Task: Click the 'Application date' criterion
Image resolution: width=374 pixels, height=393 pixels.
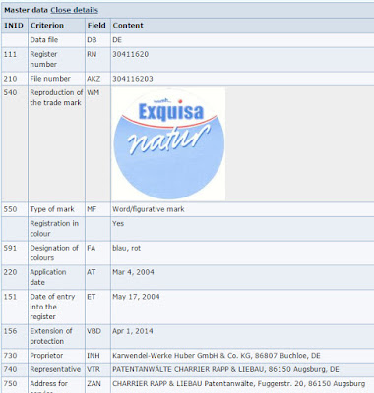Action: (x=48, y=277)
